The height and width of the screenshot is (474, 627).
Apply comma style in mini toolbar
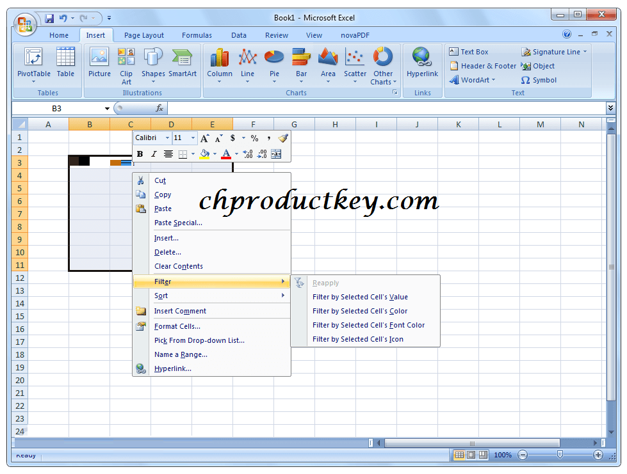pyautogui.click(x=269, y=138)
